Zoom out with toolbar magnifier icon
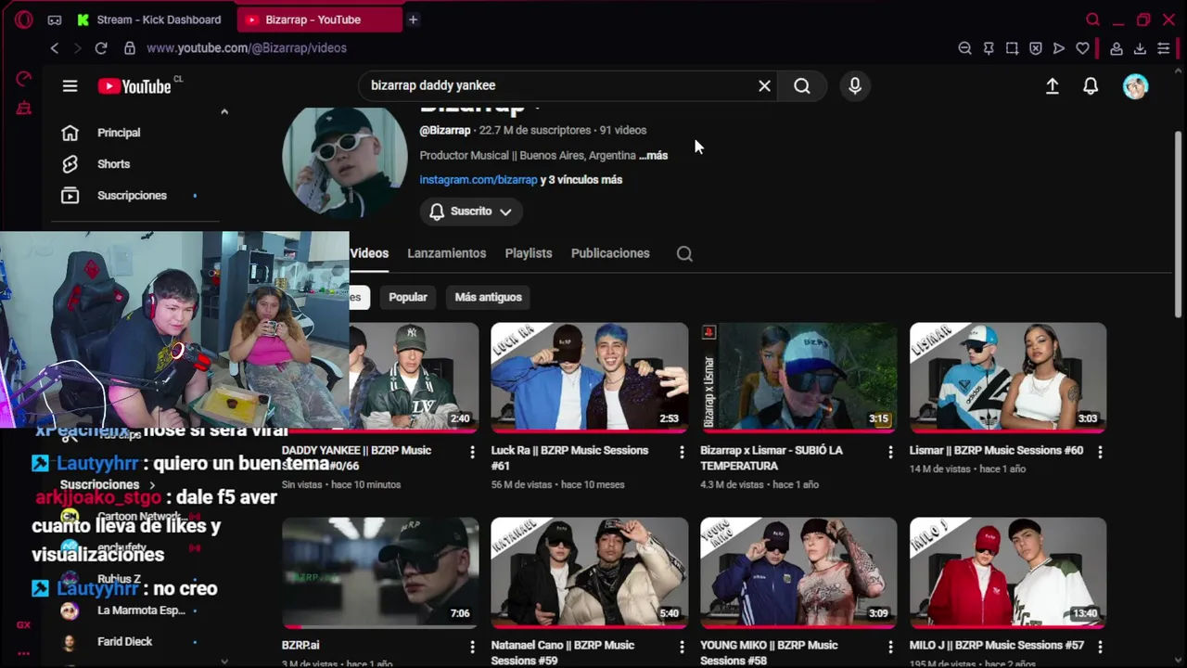The width and height of the screenshot is (1187, 668). (964, 48)
